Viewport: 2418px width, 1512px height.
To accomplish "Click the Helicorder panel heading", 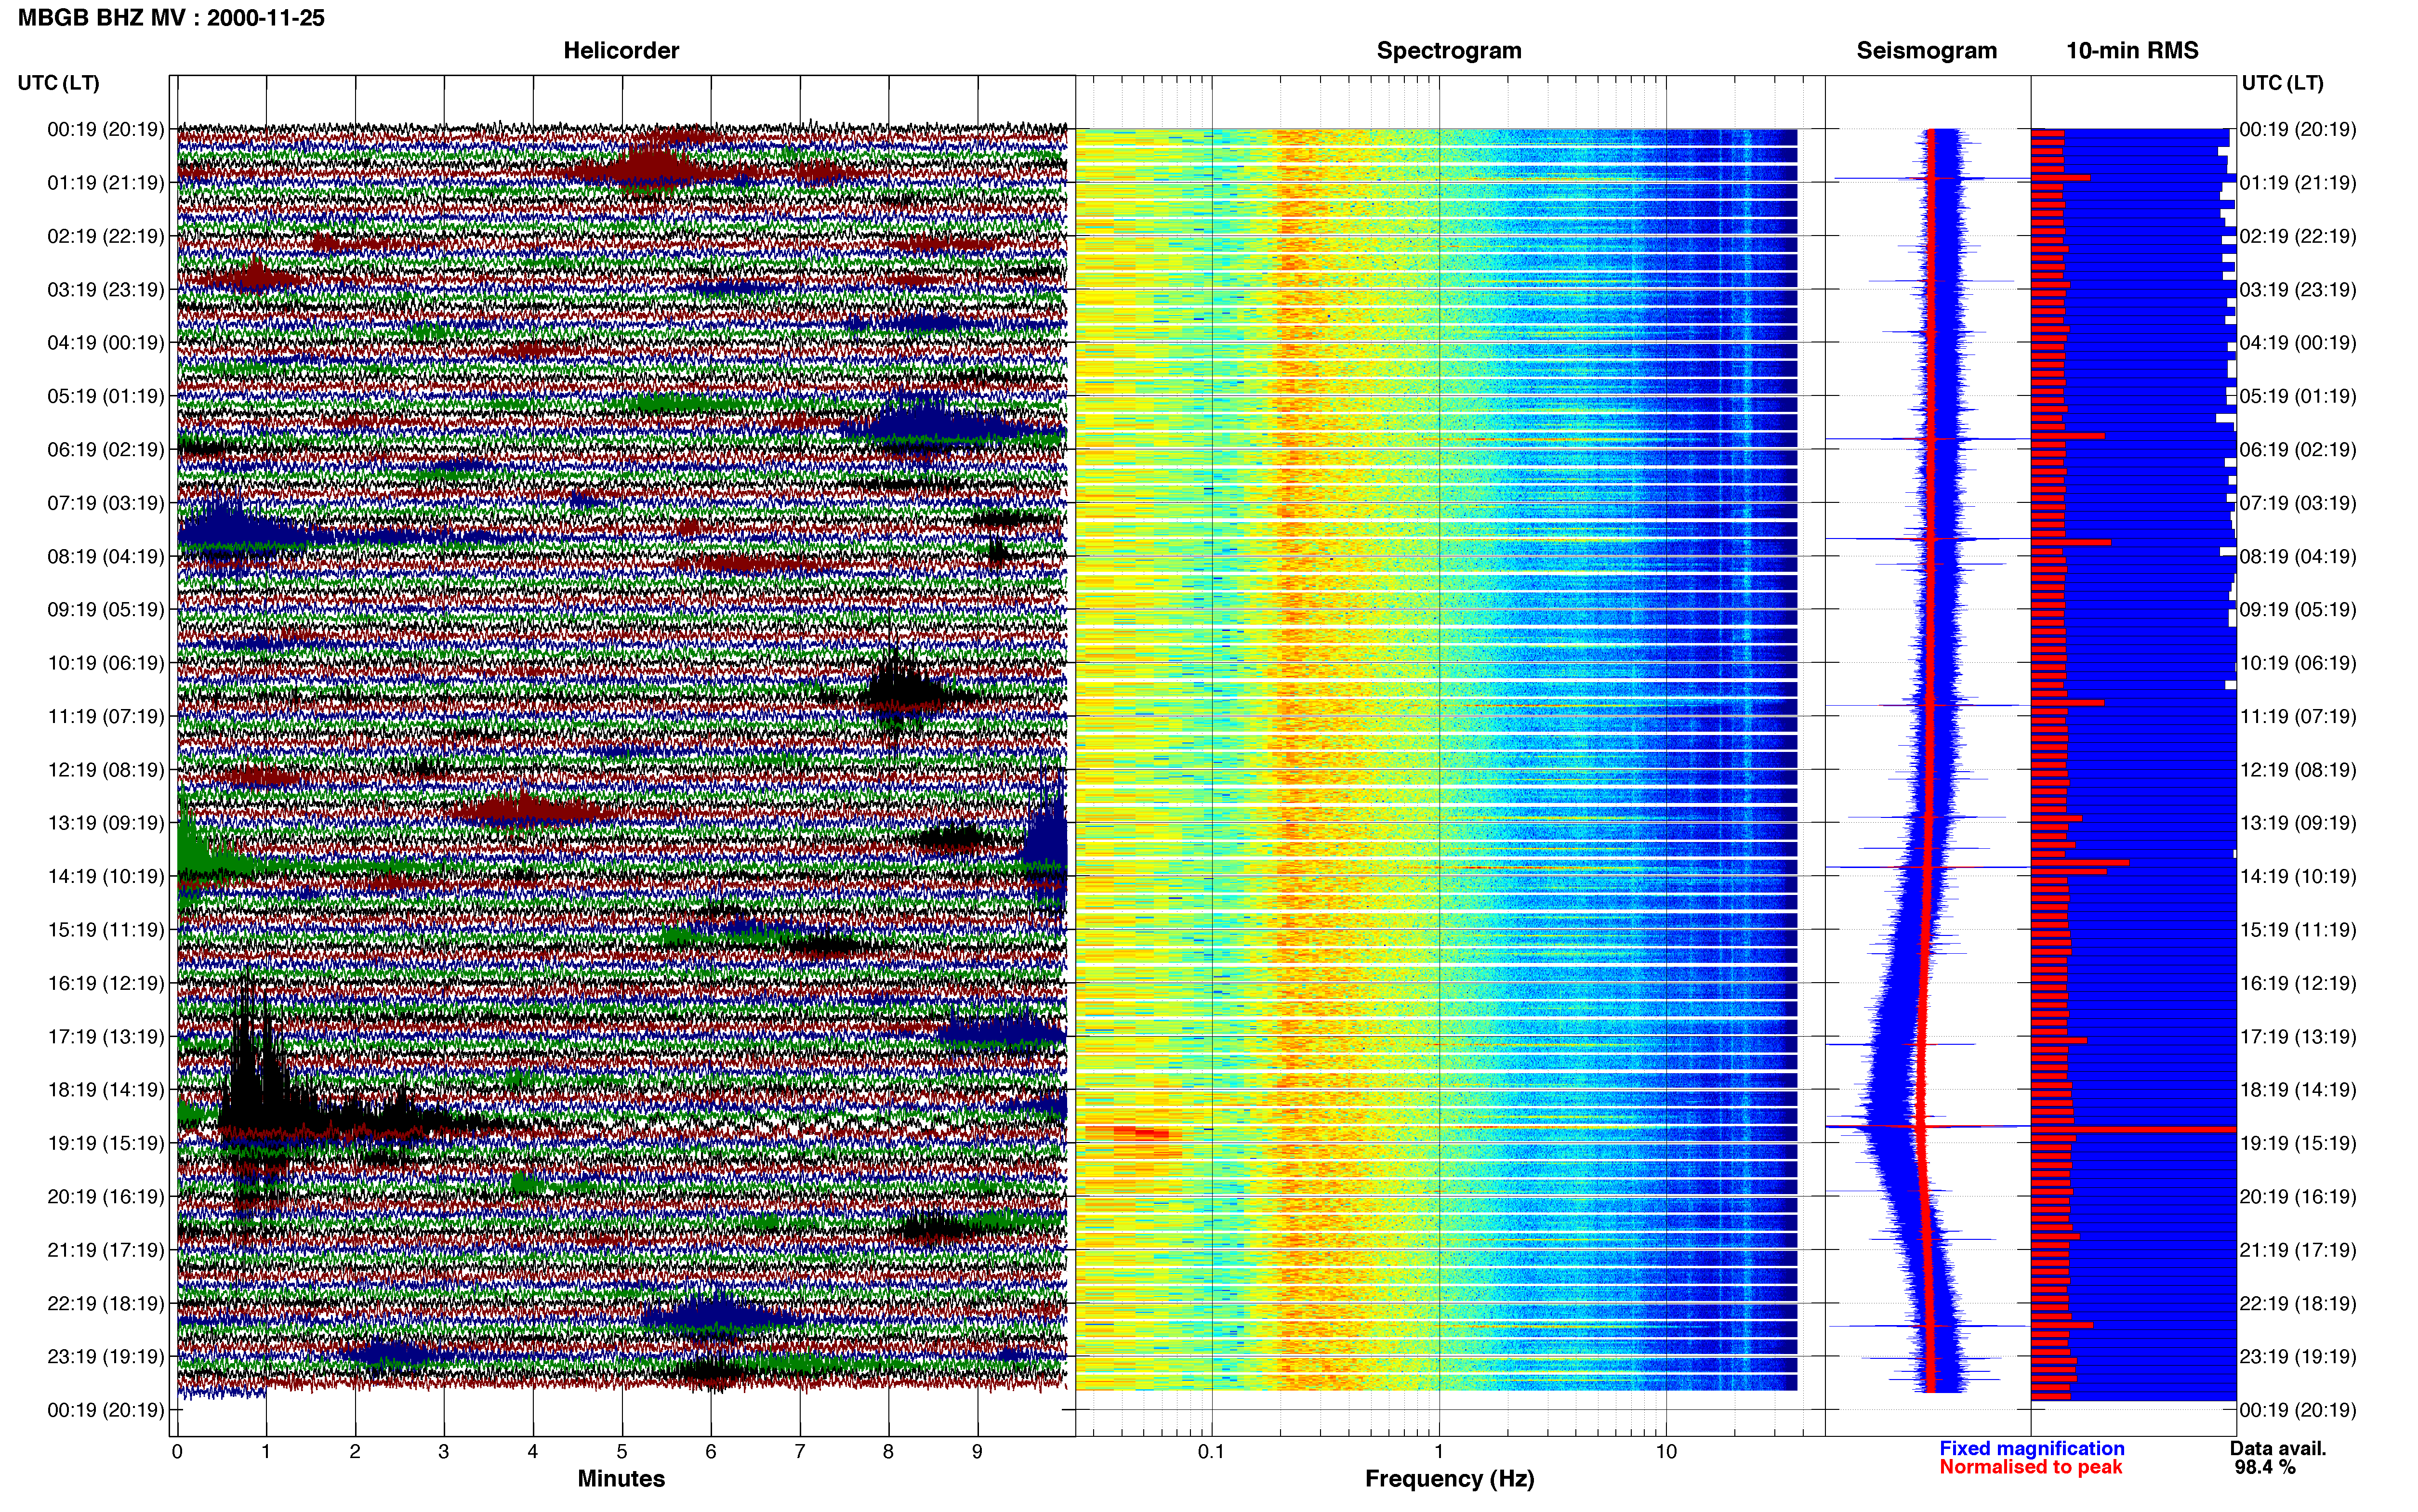I will point(620,50).
